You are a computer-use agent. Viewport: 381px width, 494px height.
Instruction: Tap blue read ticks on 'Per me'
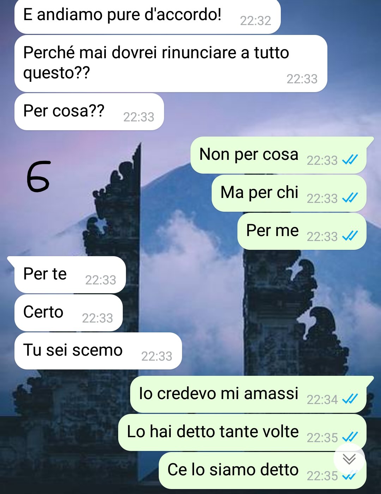[350, 236]
